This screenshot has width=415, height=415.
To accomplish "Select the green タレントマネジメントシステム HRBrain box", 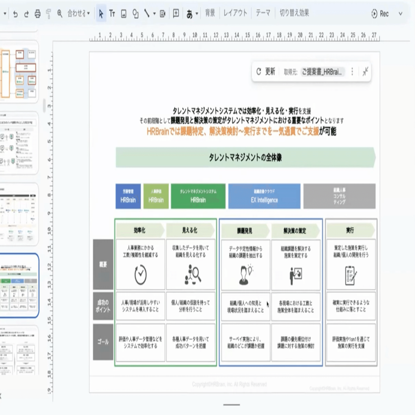I will [198, 196].
